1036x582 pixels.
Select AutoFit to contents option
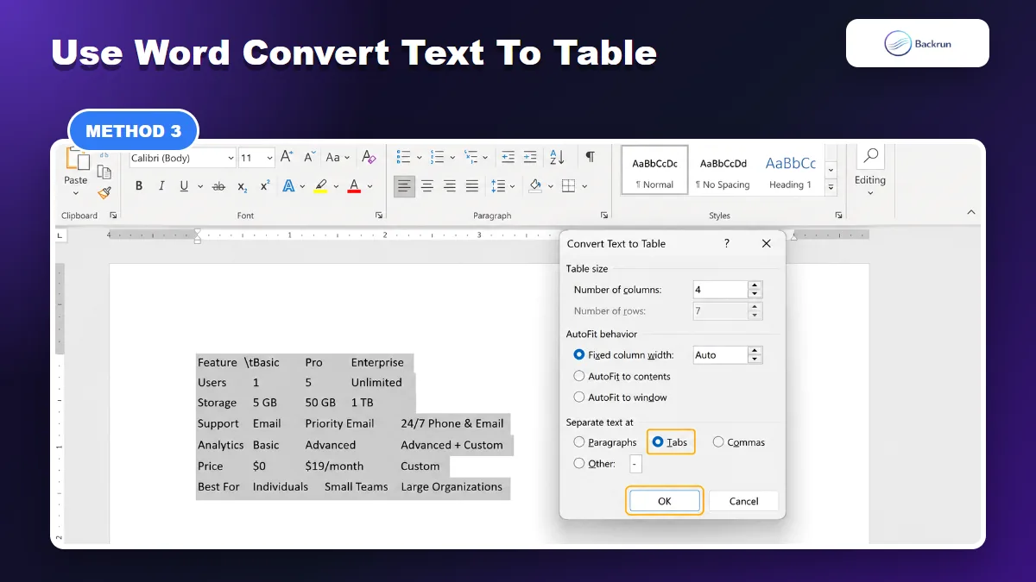point(622,377)
